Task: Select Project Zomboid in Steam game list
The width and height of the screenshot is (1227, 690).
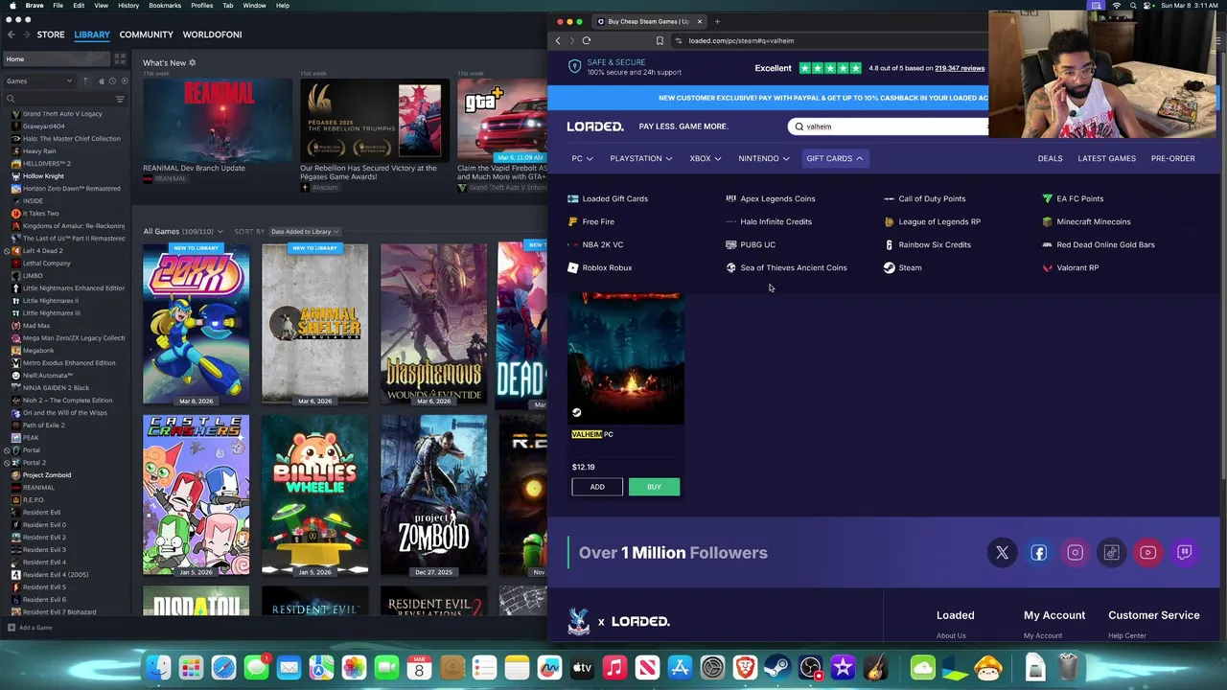Action: [47, 474]
